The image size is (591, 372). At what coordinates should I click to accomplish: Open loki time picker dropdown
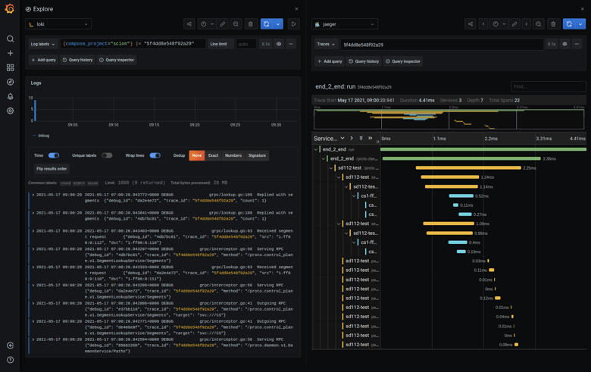(207, 24)
